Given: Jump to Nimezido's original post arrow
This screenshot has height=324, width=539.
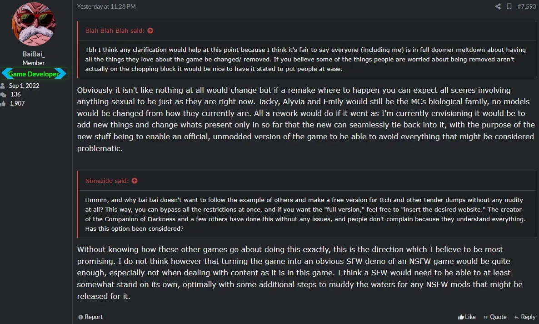Looking at the screenshot, I should (x=135, y=181).
